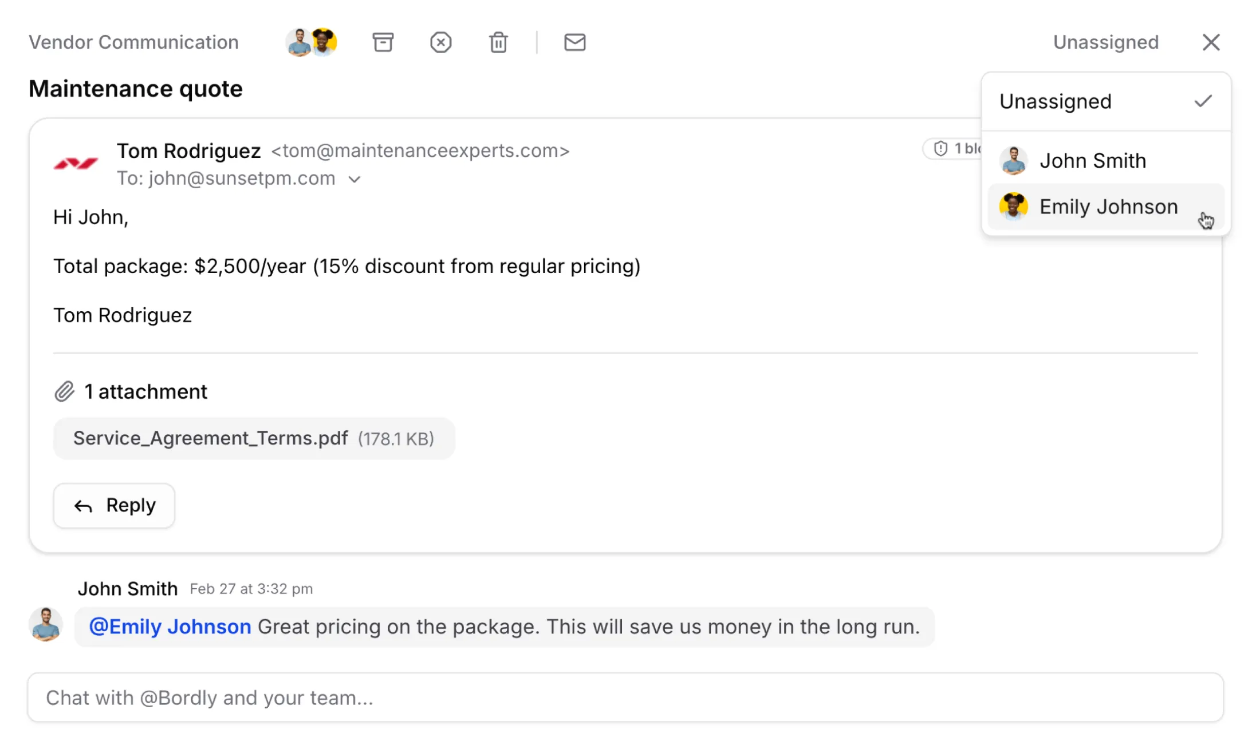
Task: Click the envelope mark-unread icon
Action: (574, 42)
